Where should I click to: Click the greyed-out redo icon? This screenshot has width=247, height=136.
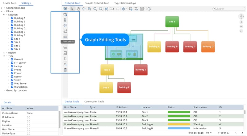118,9
